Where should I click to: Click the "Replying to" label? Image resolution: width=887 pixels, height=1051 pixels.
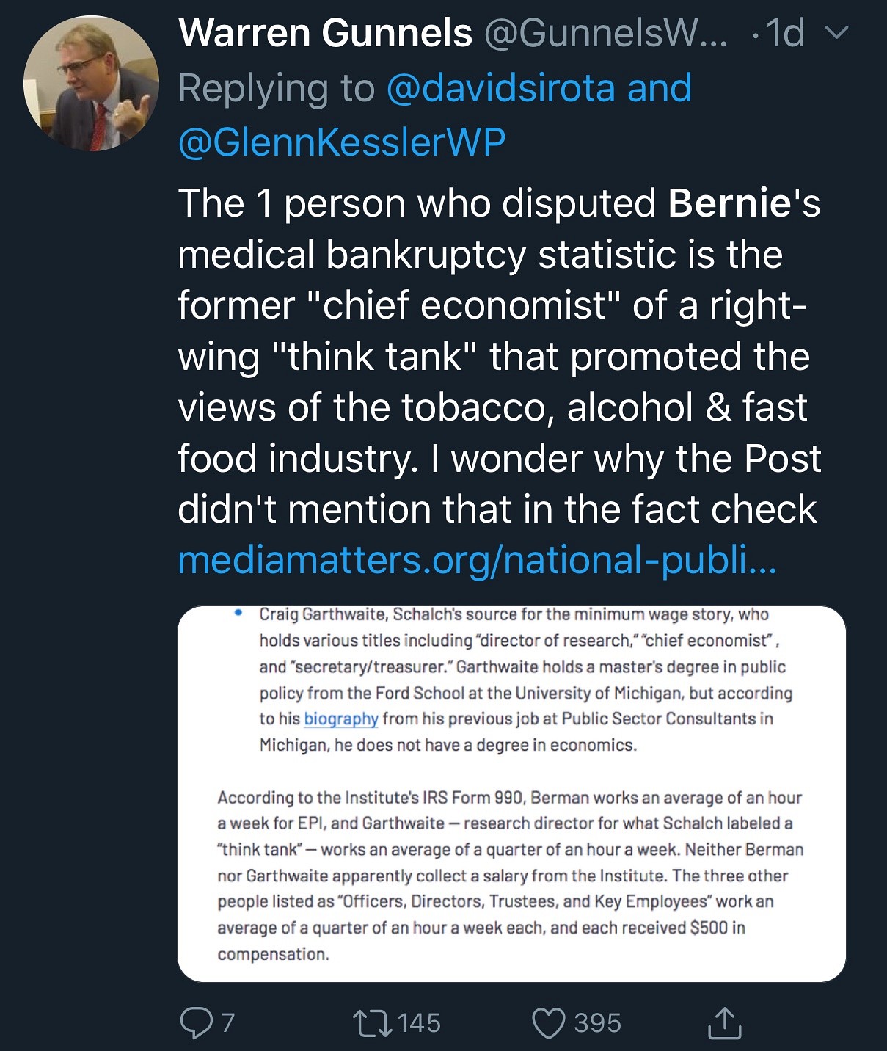pos(276,88)
